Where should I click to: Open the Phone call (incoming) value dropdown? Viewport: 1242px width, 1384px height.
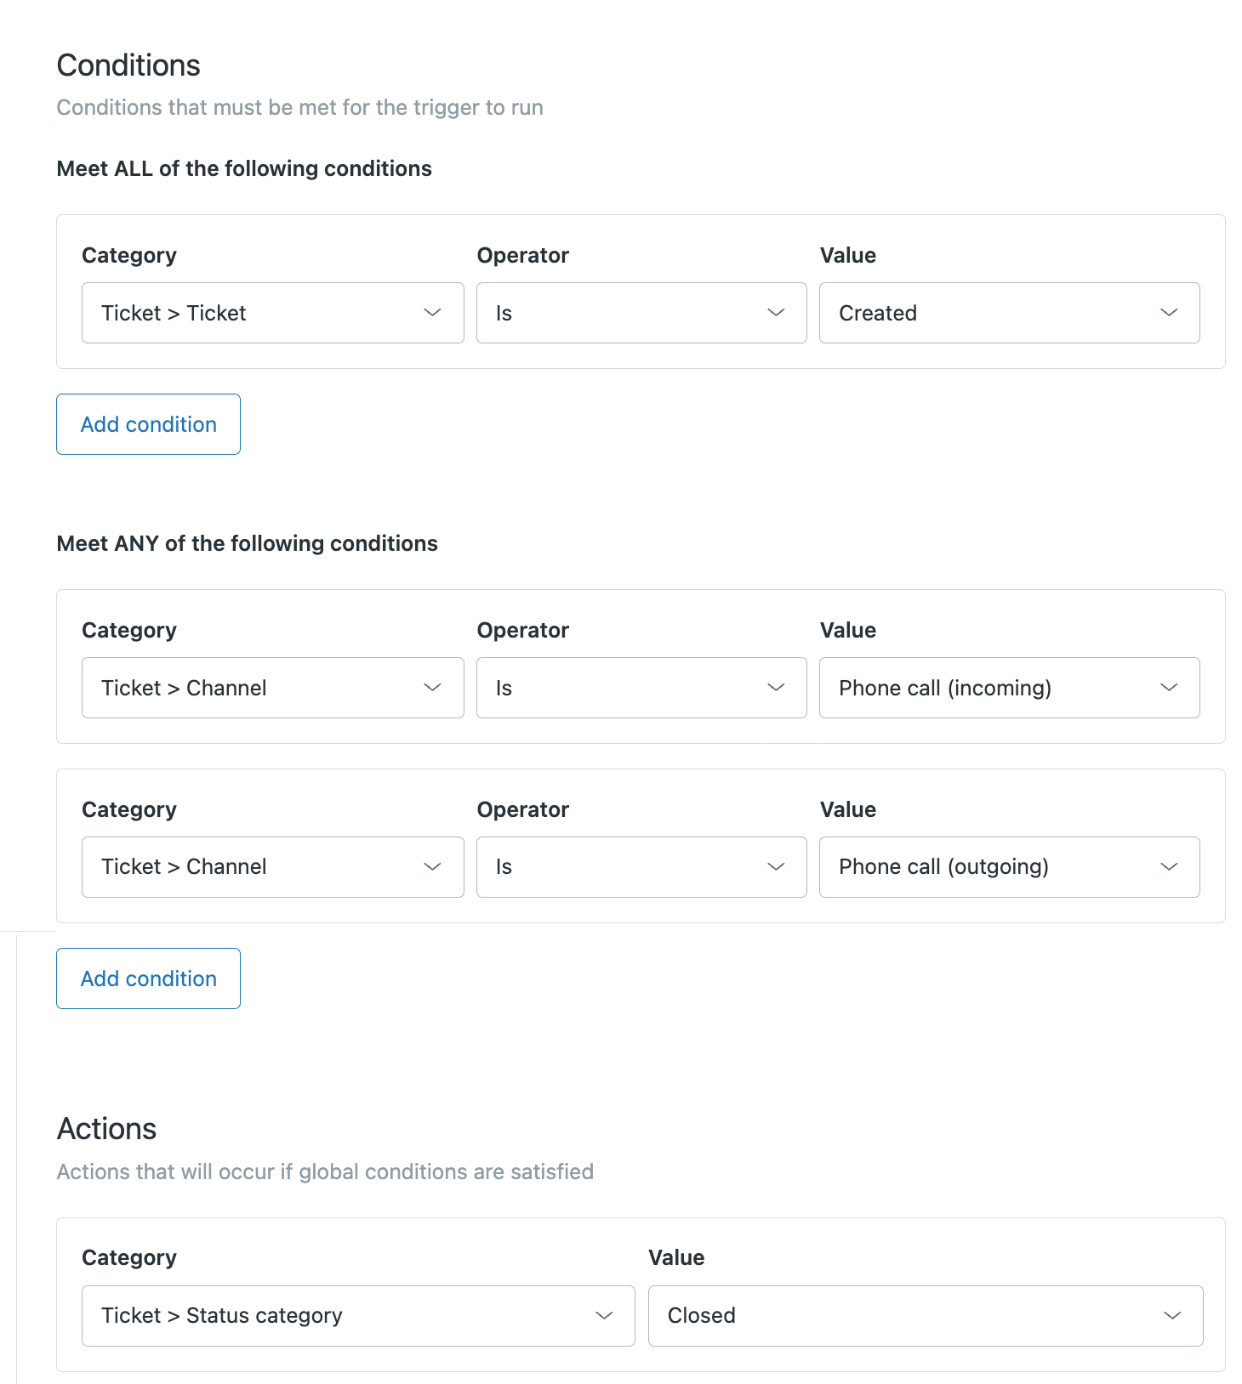[x=1009, y=688]
